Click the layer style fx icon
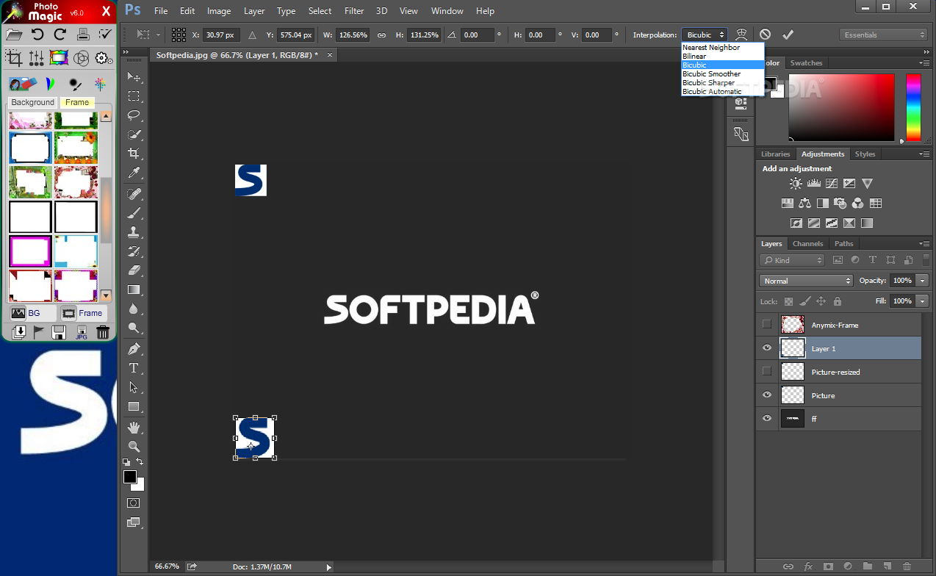Viewport: 936px width, 576px height. [x=808, y=566]
